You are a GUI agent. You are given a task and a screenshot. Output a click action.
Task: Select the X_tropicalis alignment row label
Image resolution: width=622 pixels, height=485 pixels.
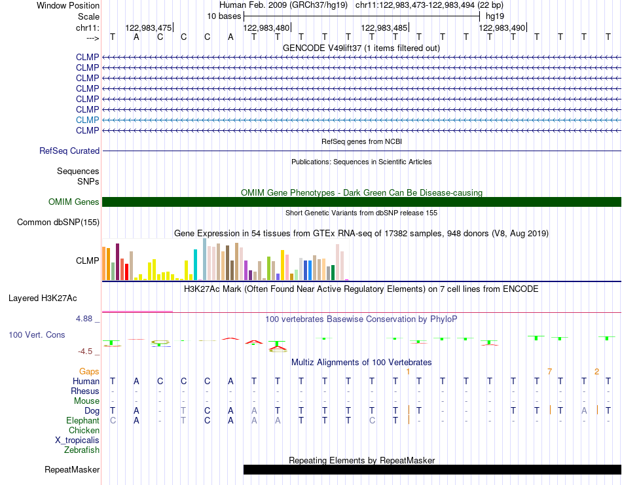pos(77,440)
